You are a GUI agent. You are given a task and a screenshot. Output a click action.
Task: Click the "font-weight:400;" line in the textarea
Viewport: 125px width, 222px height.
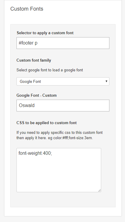click(35, 153)
